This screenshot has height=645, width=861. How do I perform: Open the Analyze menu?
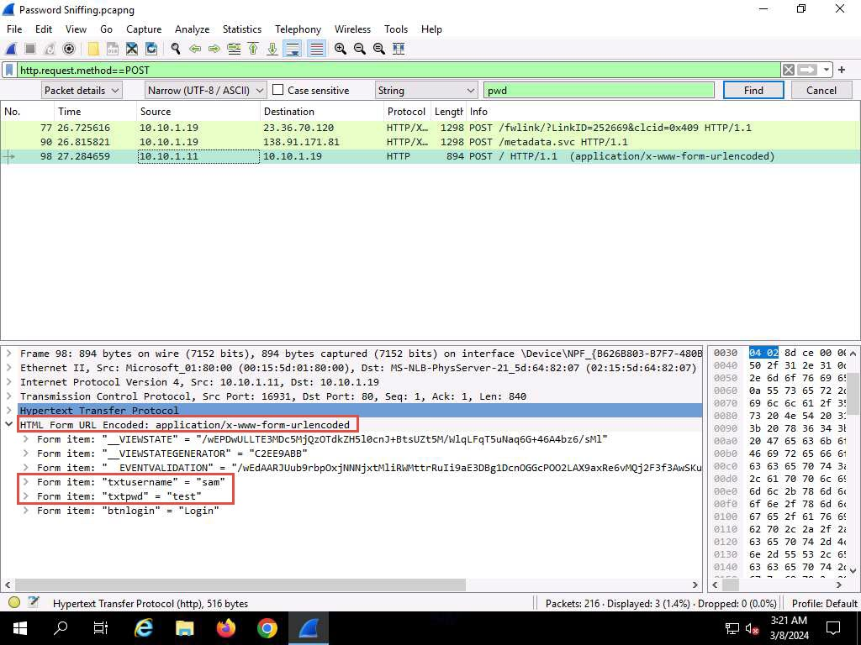pos(193,29)
